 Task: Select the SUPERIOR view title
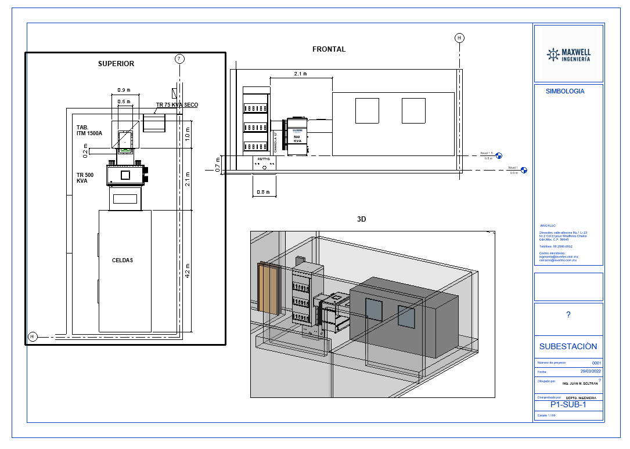click(116, 64)
